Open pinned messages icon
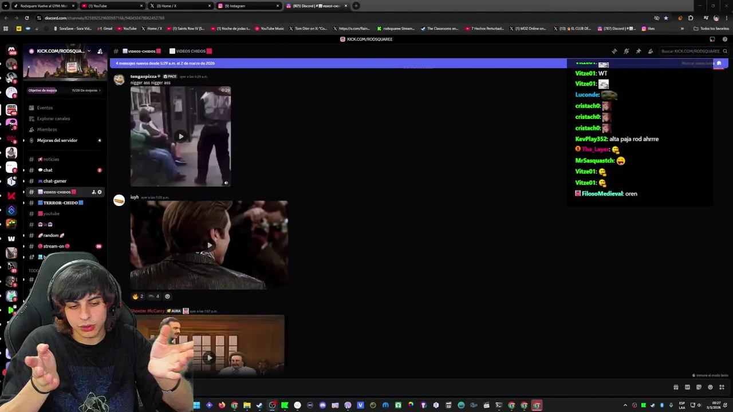733x412 pixels. tap(639, 51)
